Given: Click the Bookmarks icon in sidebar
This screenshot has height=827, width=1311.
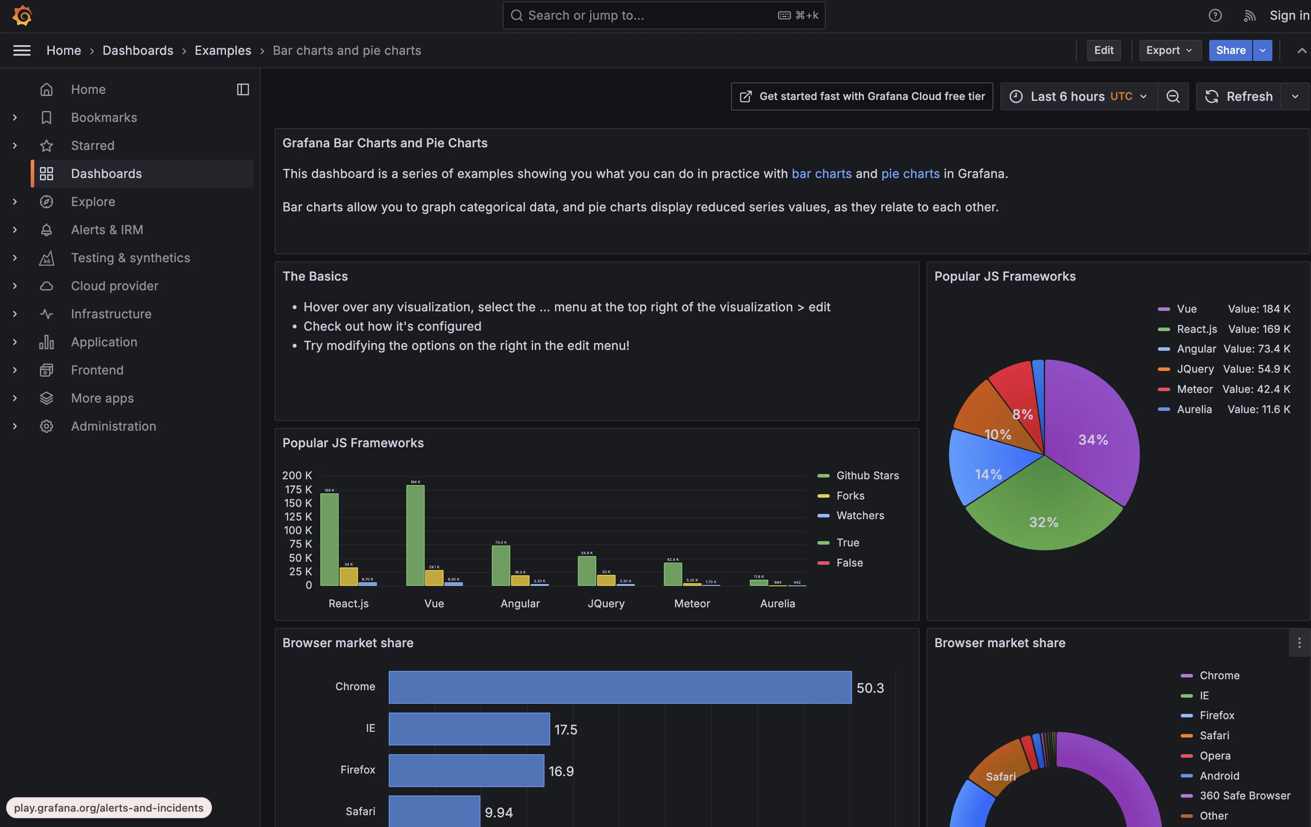Looking at the screenshot, I should pyautogui.click(x=46, y=118).
